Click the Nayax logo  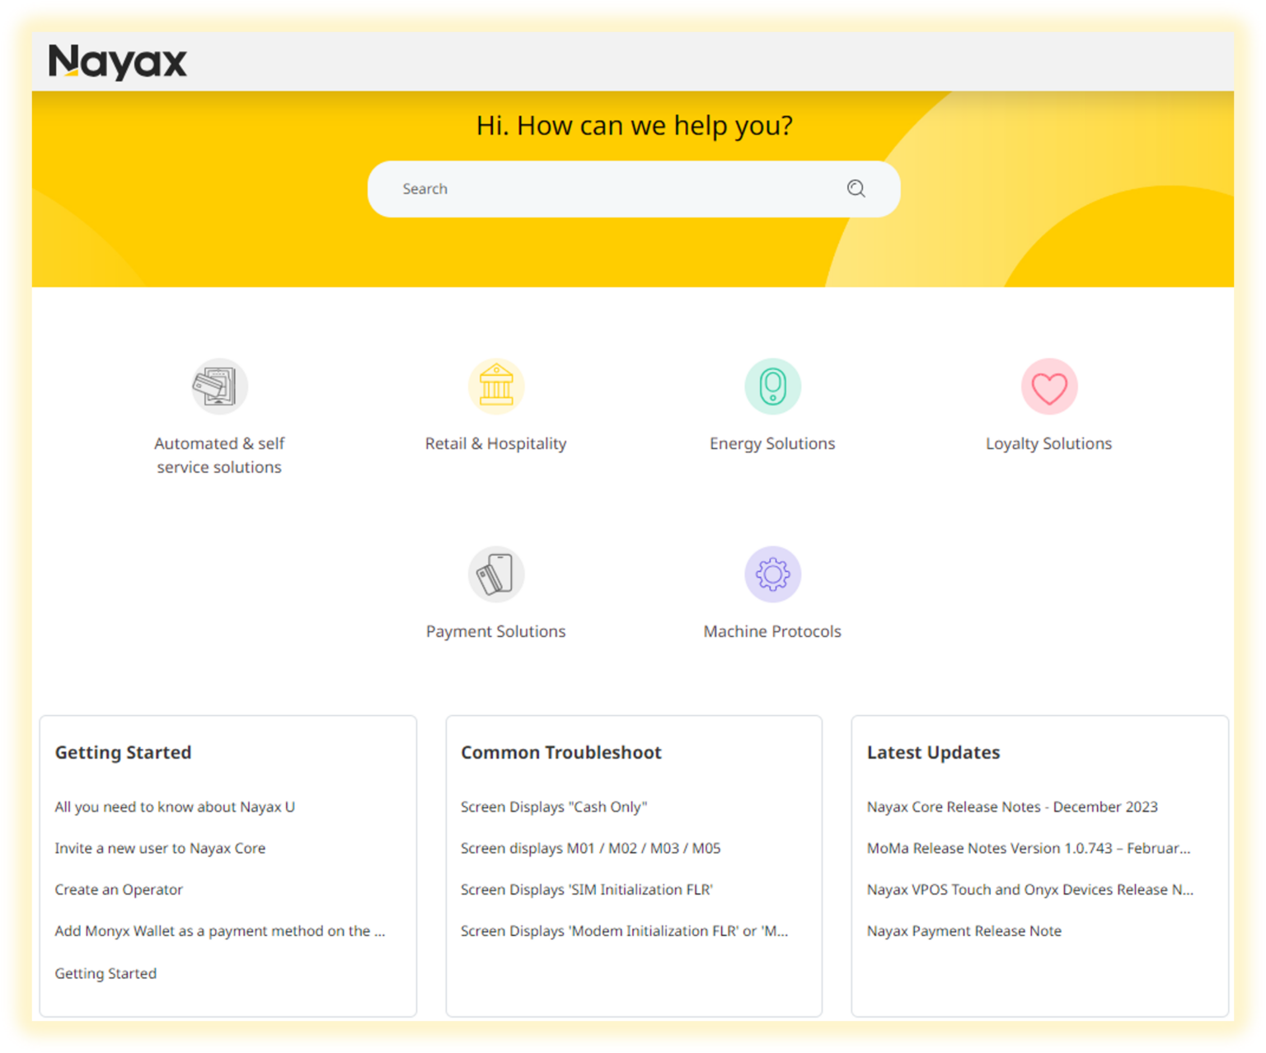click(118, 61)
